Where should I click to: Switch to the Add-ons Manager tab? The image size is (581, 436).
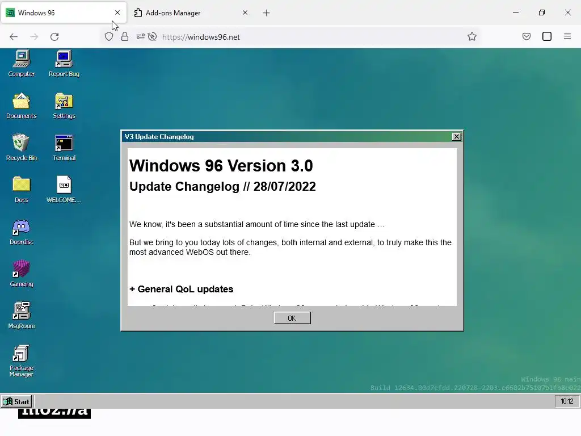pyautogui.click(x=191, y=12)
